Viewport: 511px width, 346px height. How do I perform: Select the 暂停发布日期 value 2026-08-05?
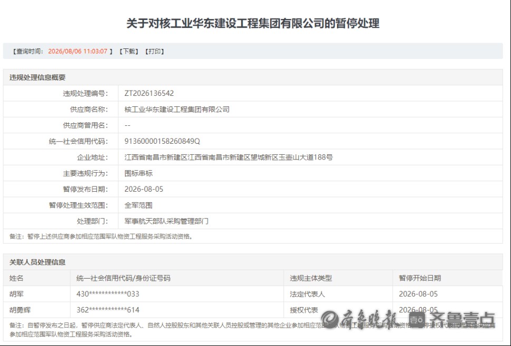coord(144,189)
